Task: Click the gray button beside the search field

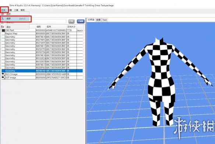Action: point(71,21)
